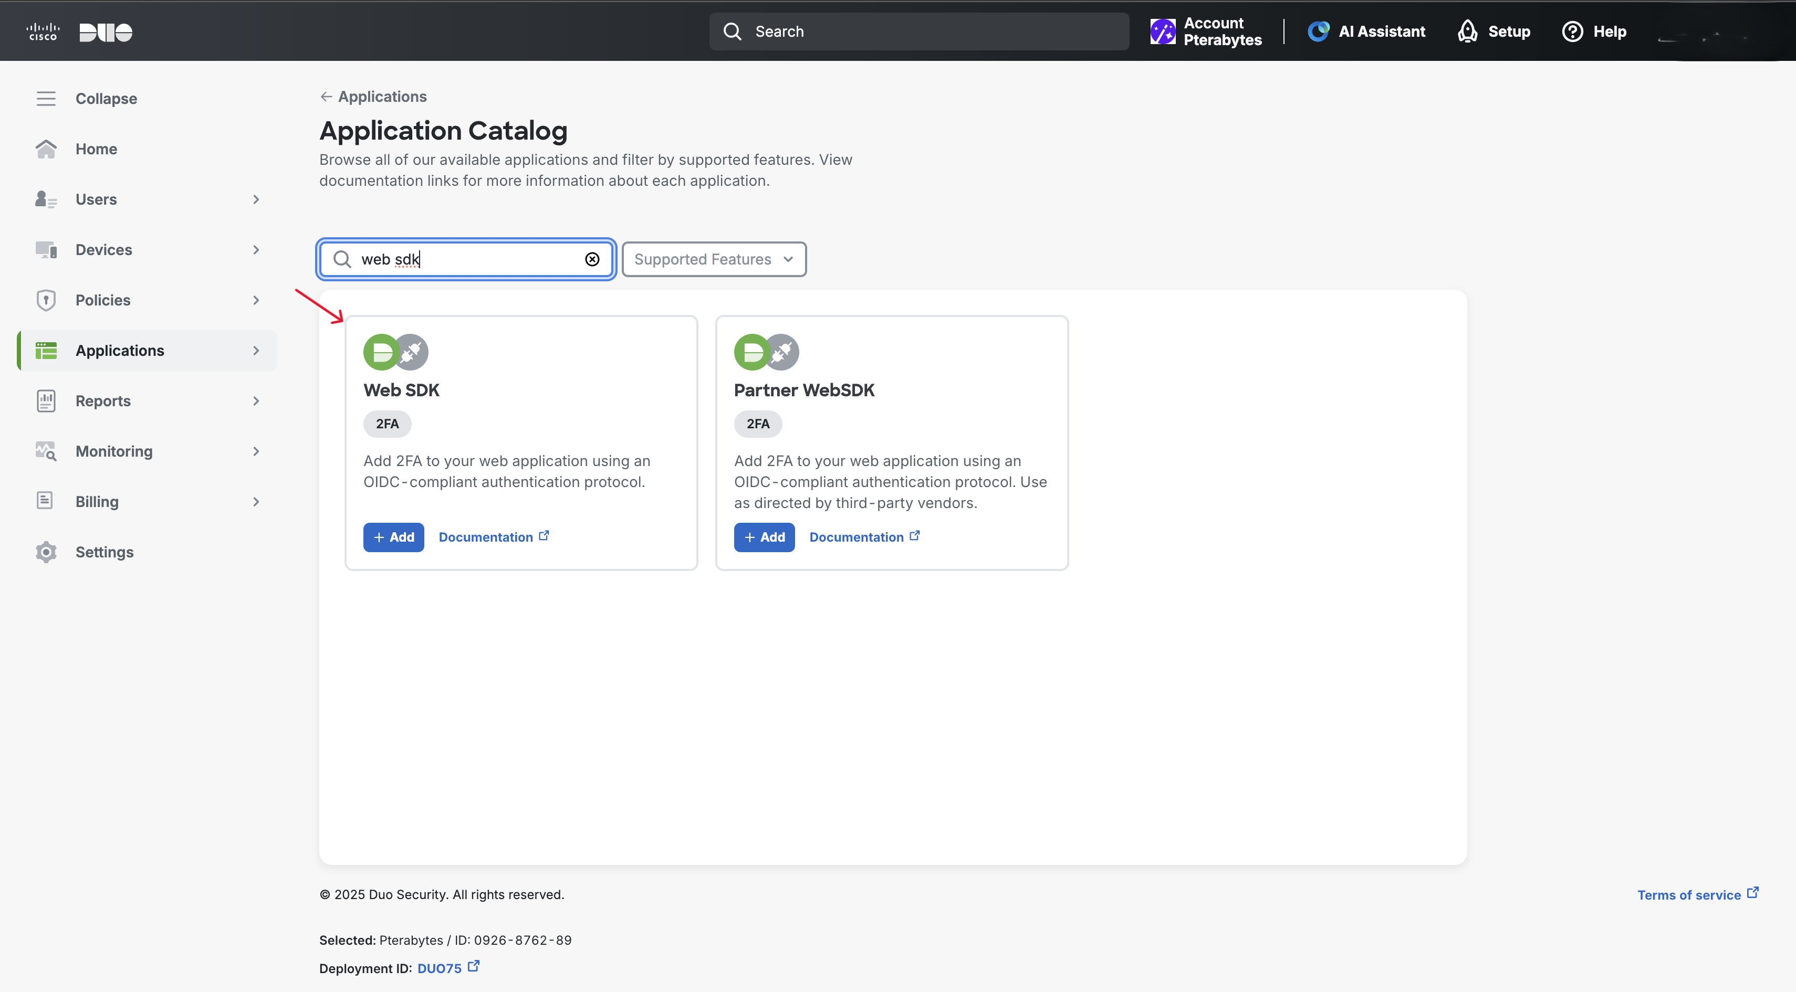Add the Partner WebSDK application
The width and height of the screenshot is (1796, 992).
click(x=764, y=537)
